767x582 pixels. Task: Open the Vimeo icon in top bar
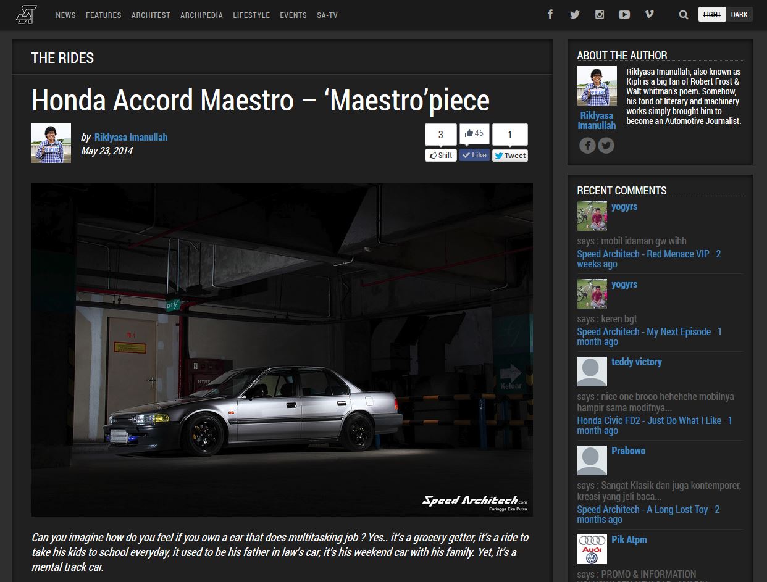coord(648,14)
